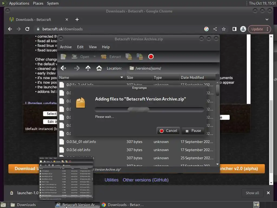This screenshot has height=208, width=277.
Task: Open the Places menu in top panel
Action: 38,3
